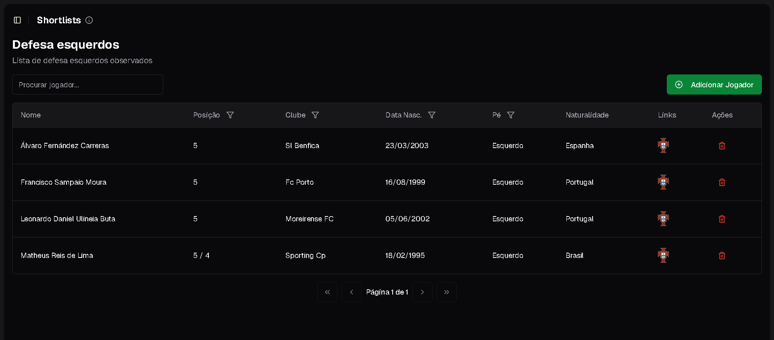This screenshot has height=340, width=774.
Task: Open federation link for Francisco Sampaio Moura
Action: (x=663, y=182)
